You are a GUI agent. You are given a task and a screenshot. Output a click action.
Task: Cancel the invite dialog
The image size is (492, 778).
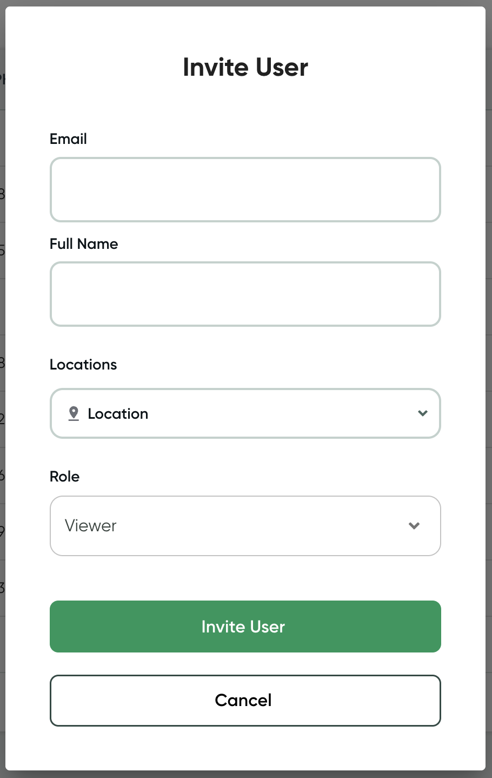point(245,701)
